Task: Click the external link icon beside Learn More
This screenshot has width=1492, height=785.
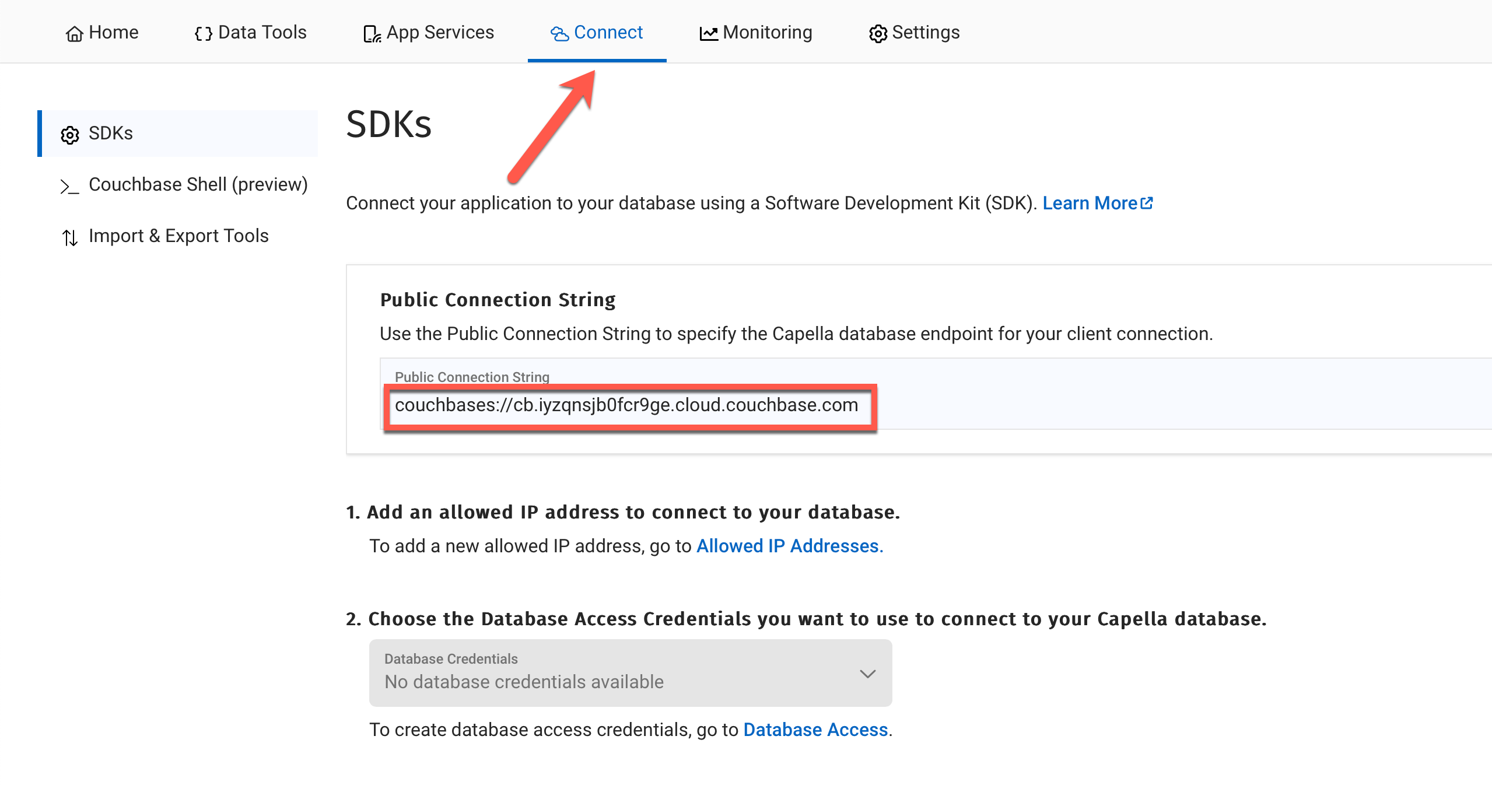Action: pyautogui.click(x=1147, y=203)
